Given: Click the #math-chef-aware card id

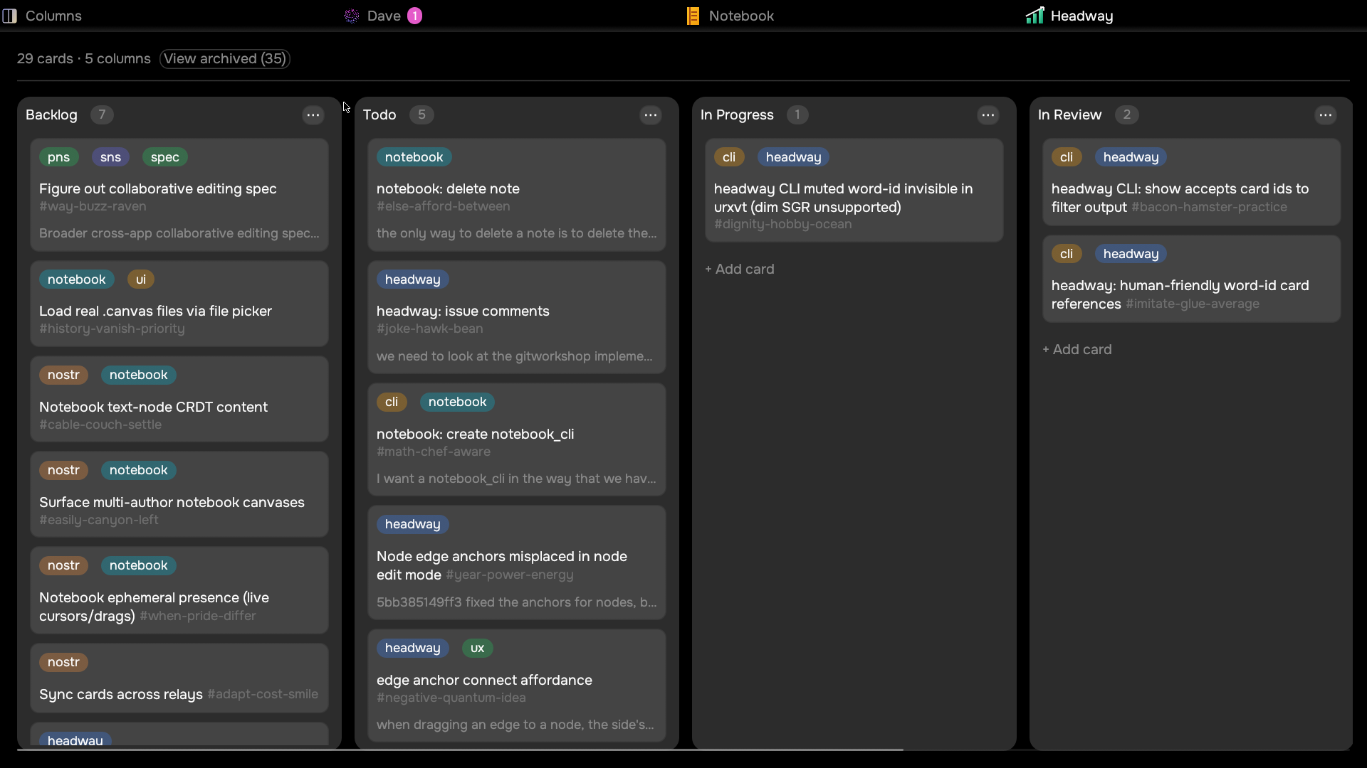Looking at the screenshot, I should pos(434,452).
